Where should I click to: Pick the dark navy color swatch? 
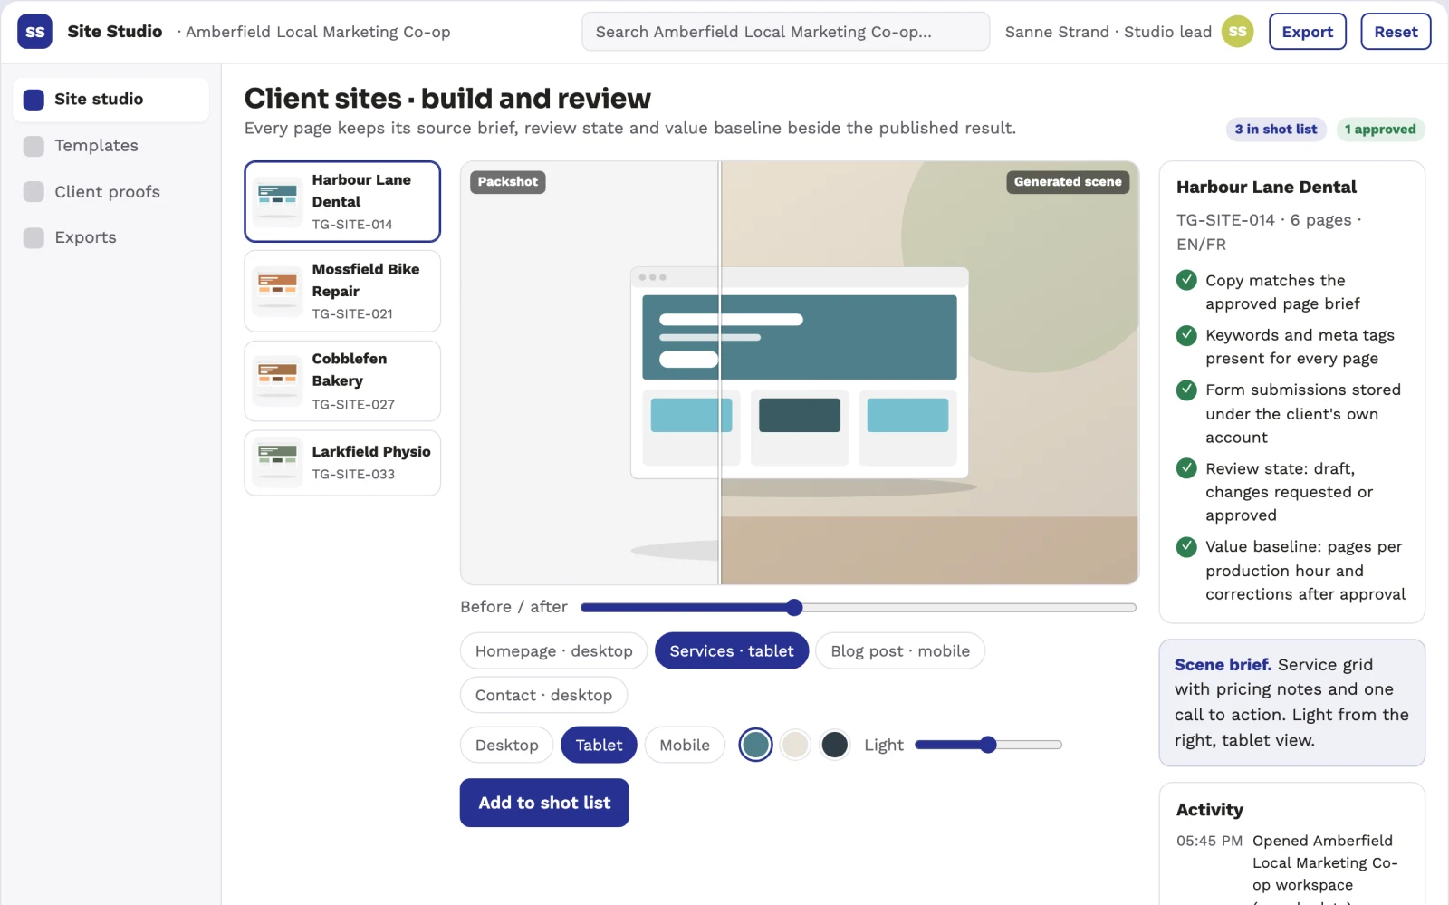tap(834, 745)
